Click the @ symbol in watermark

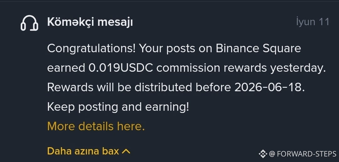coord(272,154)
